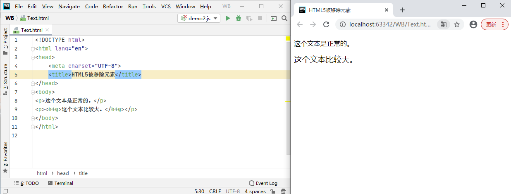Open Chrome profile avatar icon
The image size is (511, 194).
coord(473,24)
